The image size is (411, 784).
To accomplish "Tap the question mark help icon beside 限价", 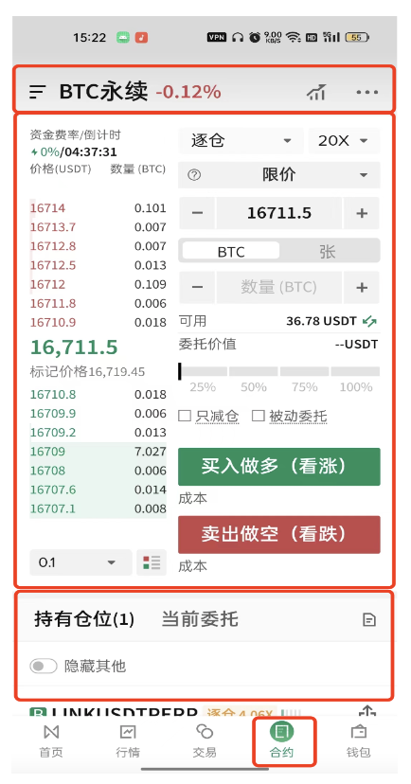I will 194,175.
